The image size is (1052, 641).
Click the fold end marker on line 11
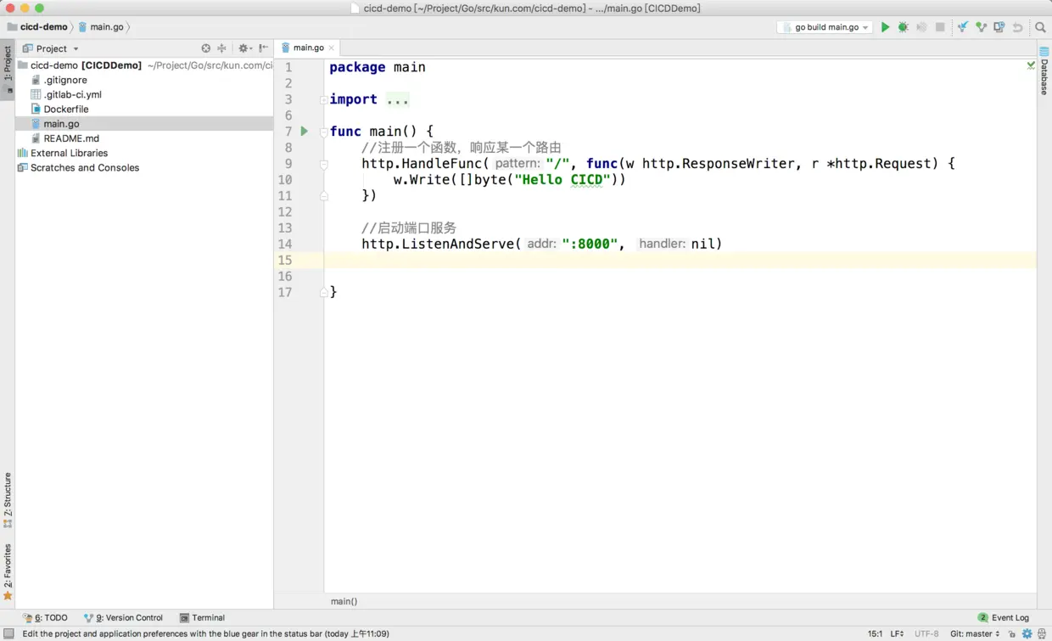[323, 196]
